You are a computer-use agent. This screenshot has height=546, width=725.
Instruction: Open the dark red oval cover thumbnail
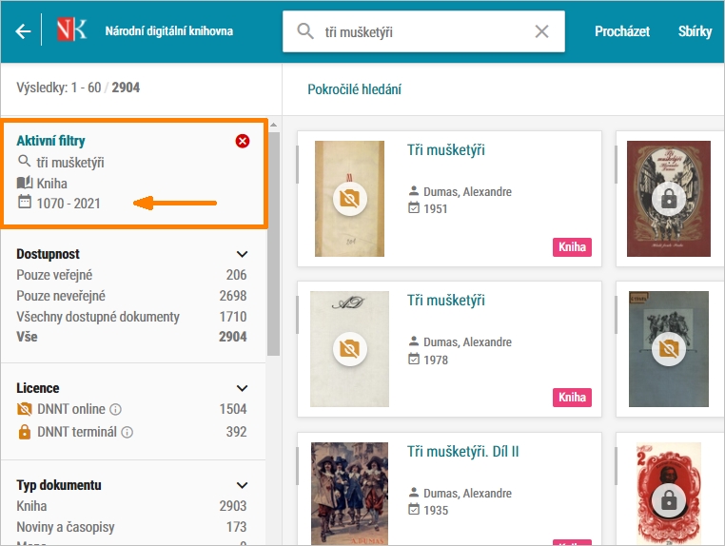[x=669, y=199]
